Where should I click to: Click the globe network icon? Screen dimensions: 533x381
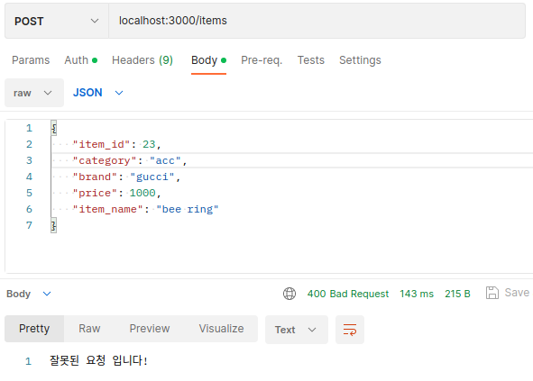tap(289, 294)
